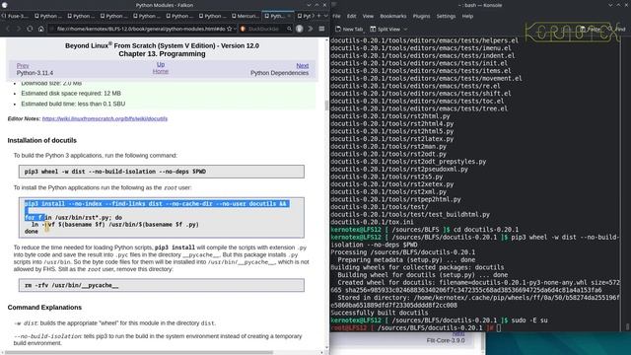This screenshot has height=355, width=631.
Task: Open the Konsole Plugins menu
Action: [421, 16]
